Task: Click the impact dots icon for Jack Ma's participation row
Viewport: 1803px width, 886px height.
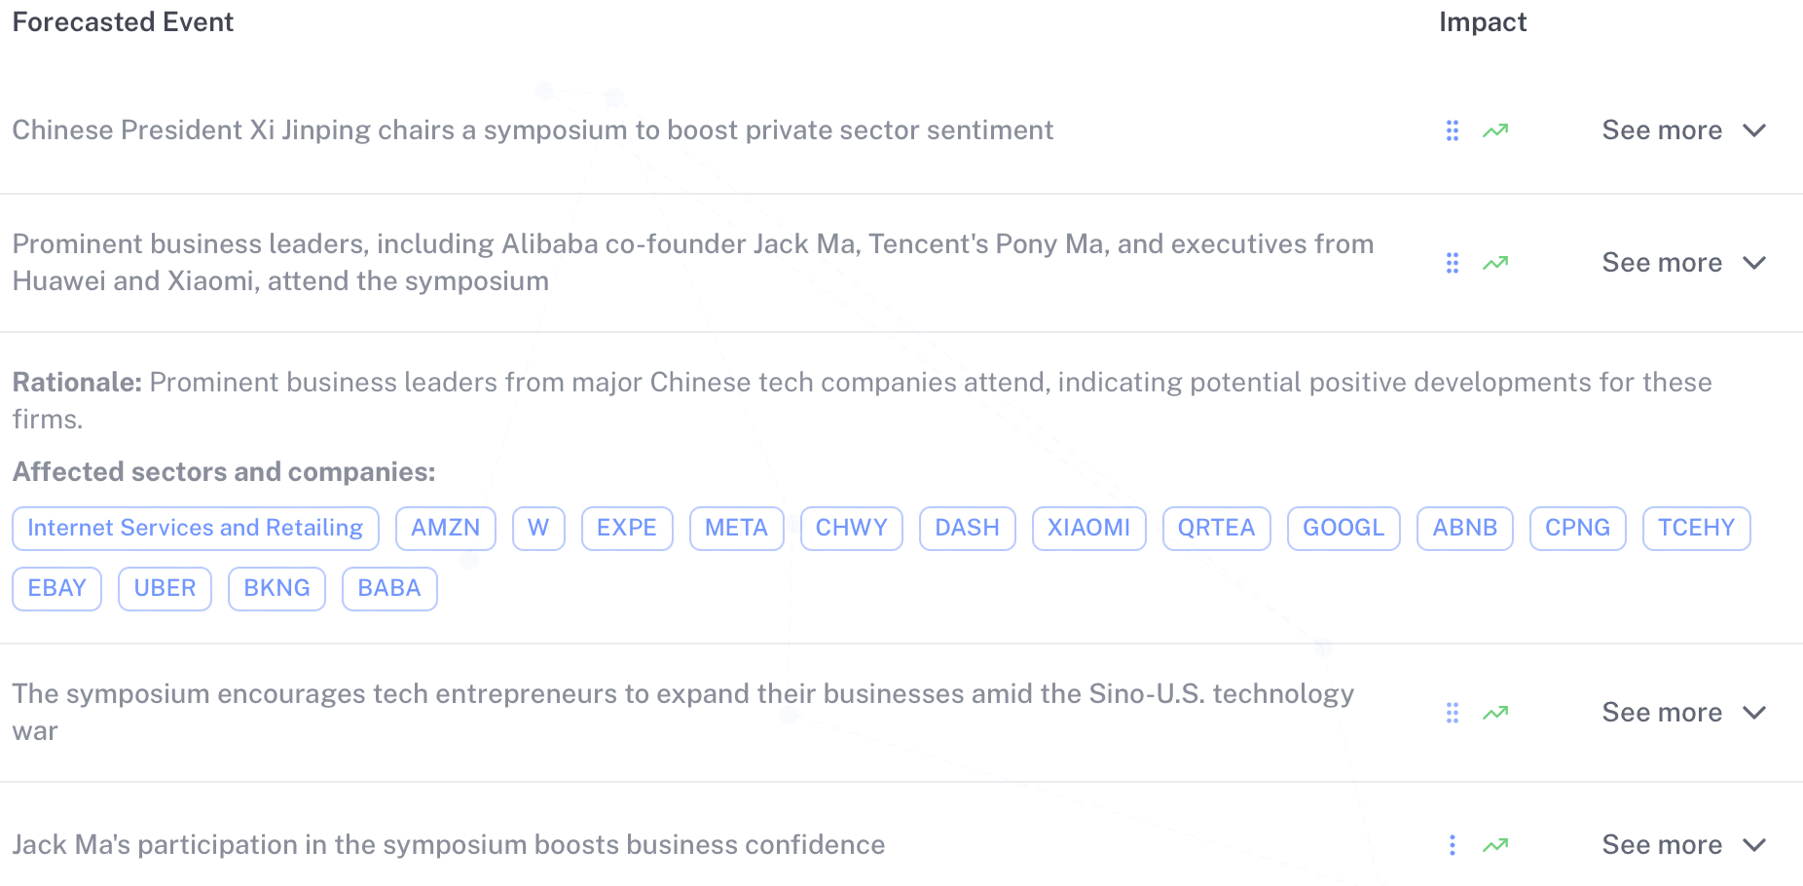Action: click(1453, 845)
